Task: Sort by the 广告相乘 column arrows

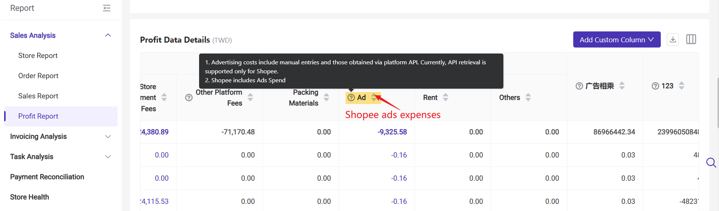Action: point(622,86)
